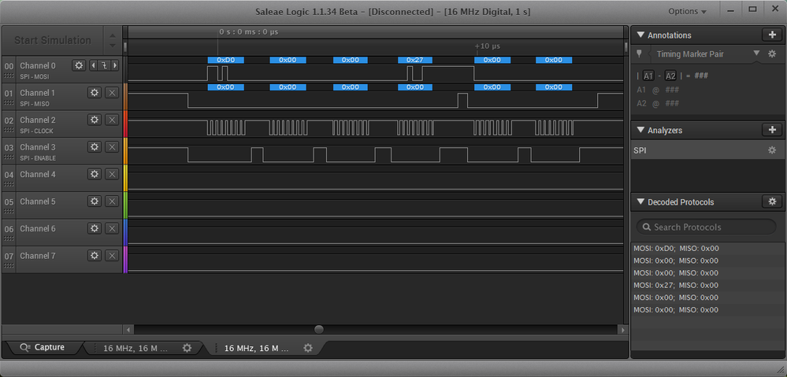Click the +10 µs timeline marker
The height and width of the screenshot is (377, 787).
click(488, 46)
